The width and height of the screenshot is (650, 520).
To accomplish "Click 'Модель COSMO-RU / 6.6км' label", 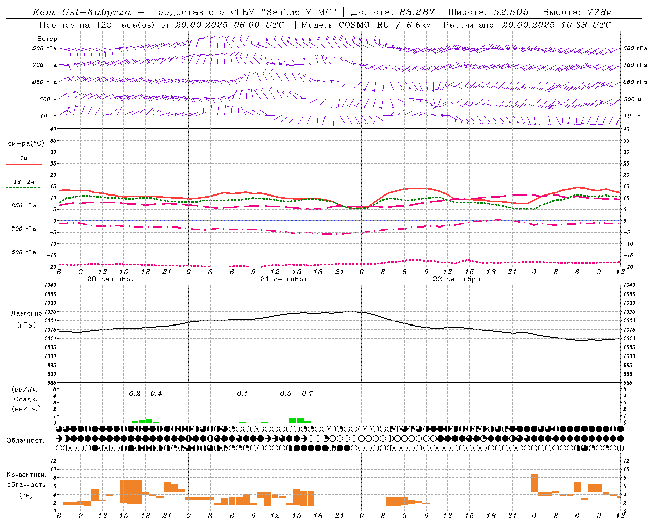I will 366,25.
